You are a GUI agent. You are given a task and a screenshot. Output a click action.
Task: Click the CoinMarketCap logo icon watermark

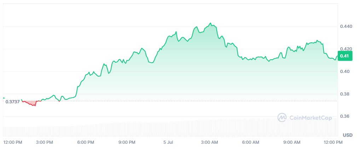coord(282,117)
